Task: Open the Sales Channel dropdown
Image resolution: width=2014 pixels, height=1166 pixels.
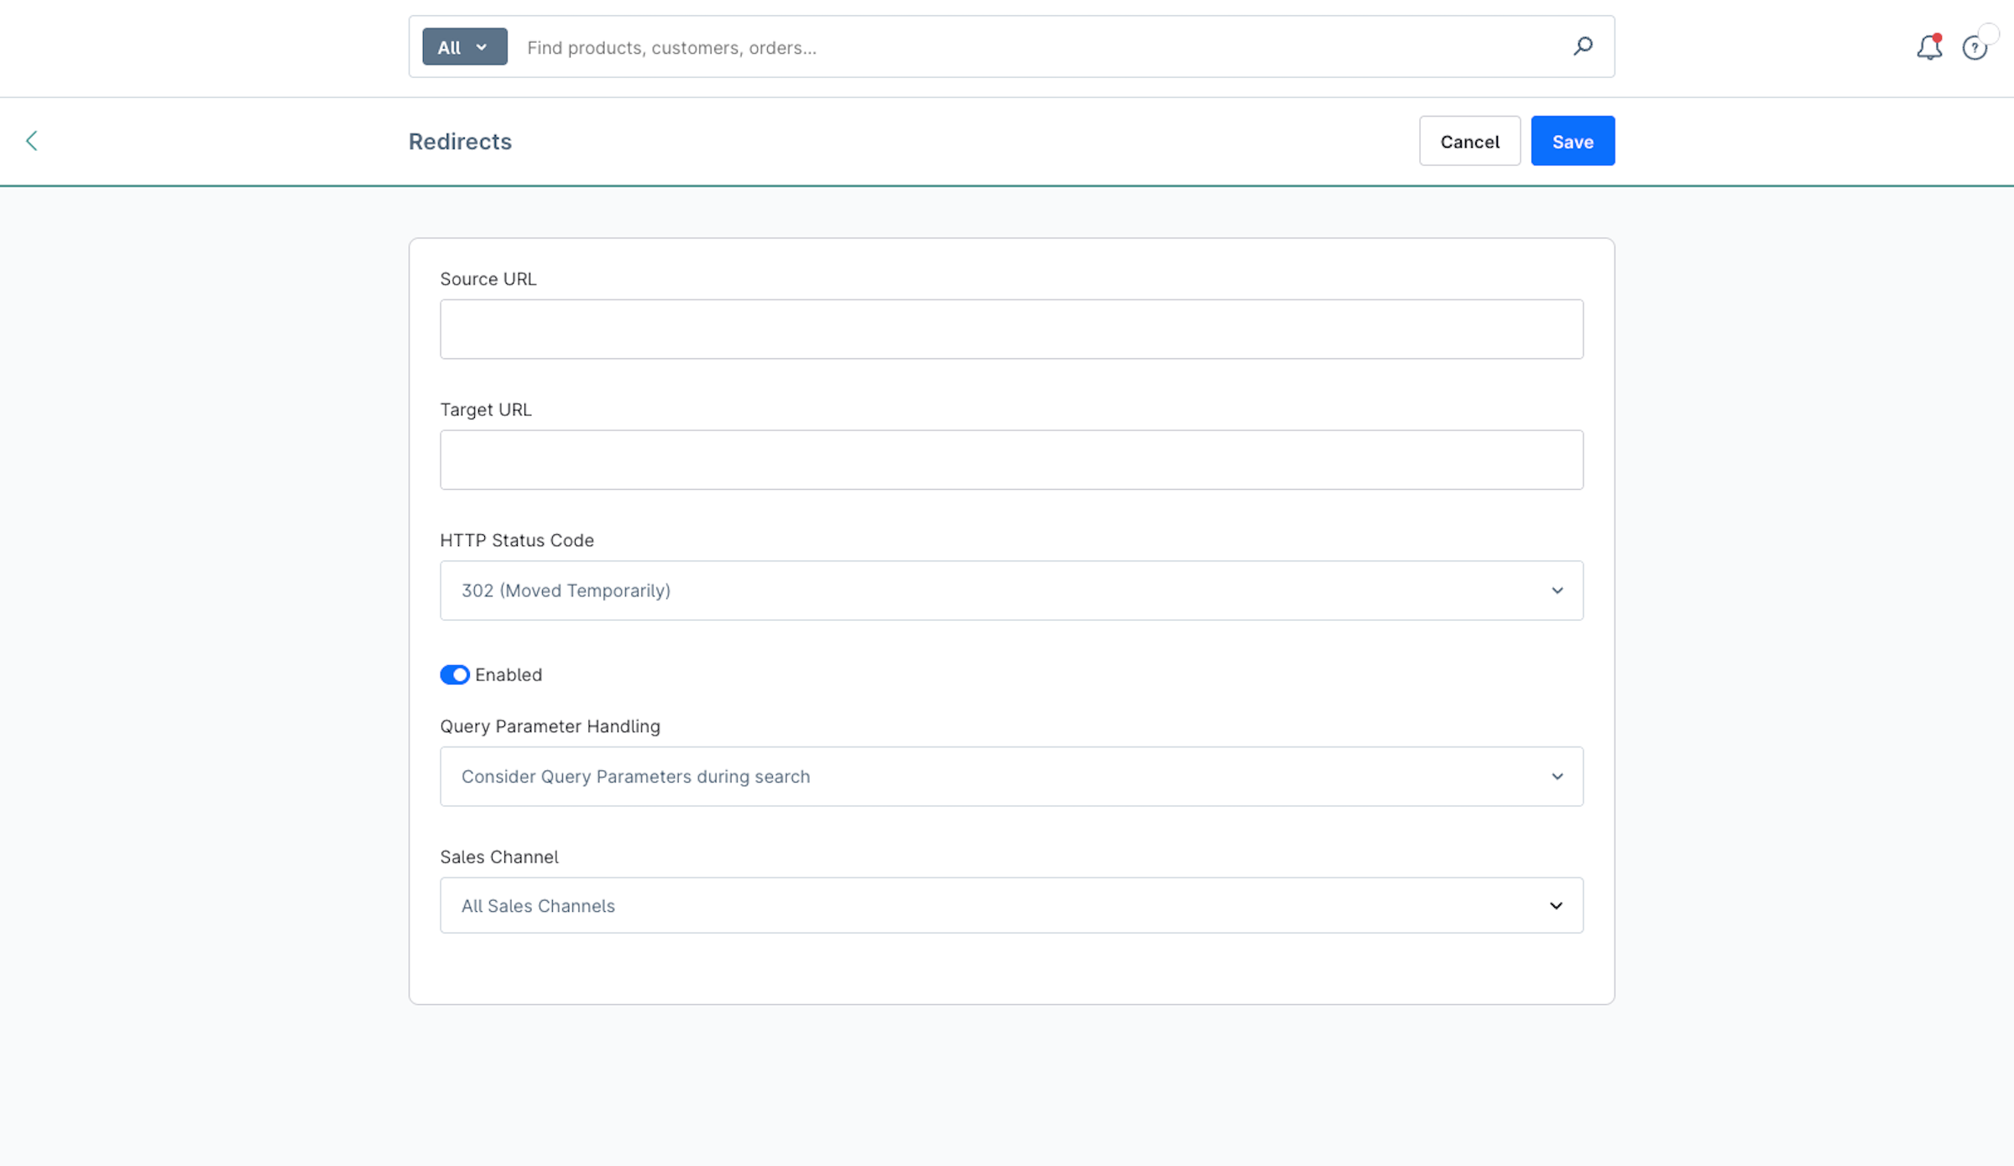Action: coord(1011,906)
